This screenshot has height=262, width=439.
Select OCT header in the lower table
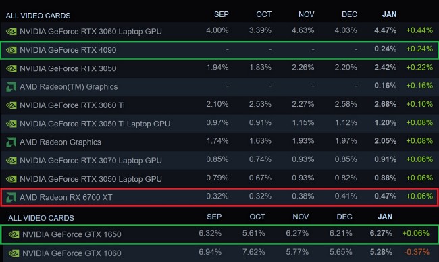[257, 217]
